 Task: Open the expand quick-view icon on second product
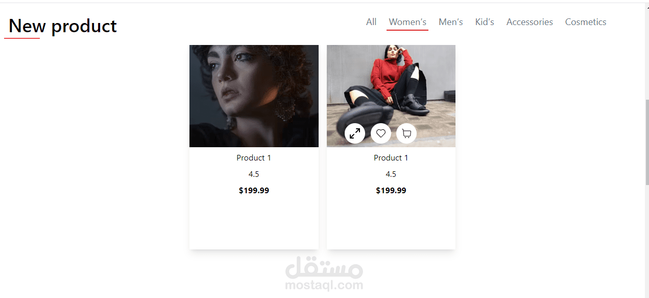click(x=355, y=133)
